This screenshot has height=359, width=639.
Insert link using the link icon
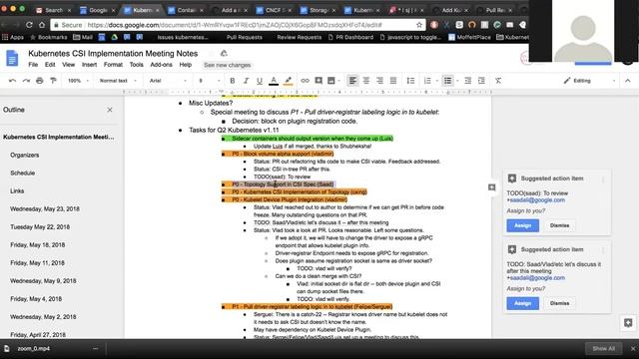coord(305,81)
